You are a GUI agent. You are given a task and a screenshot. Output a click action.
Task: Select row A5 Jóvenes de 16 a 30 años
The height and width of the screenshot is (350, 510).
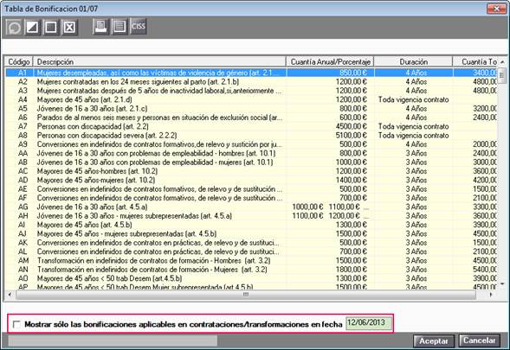point(251,108)
